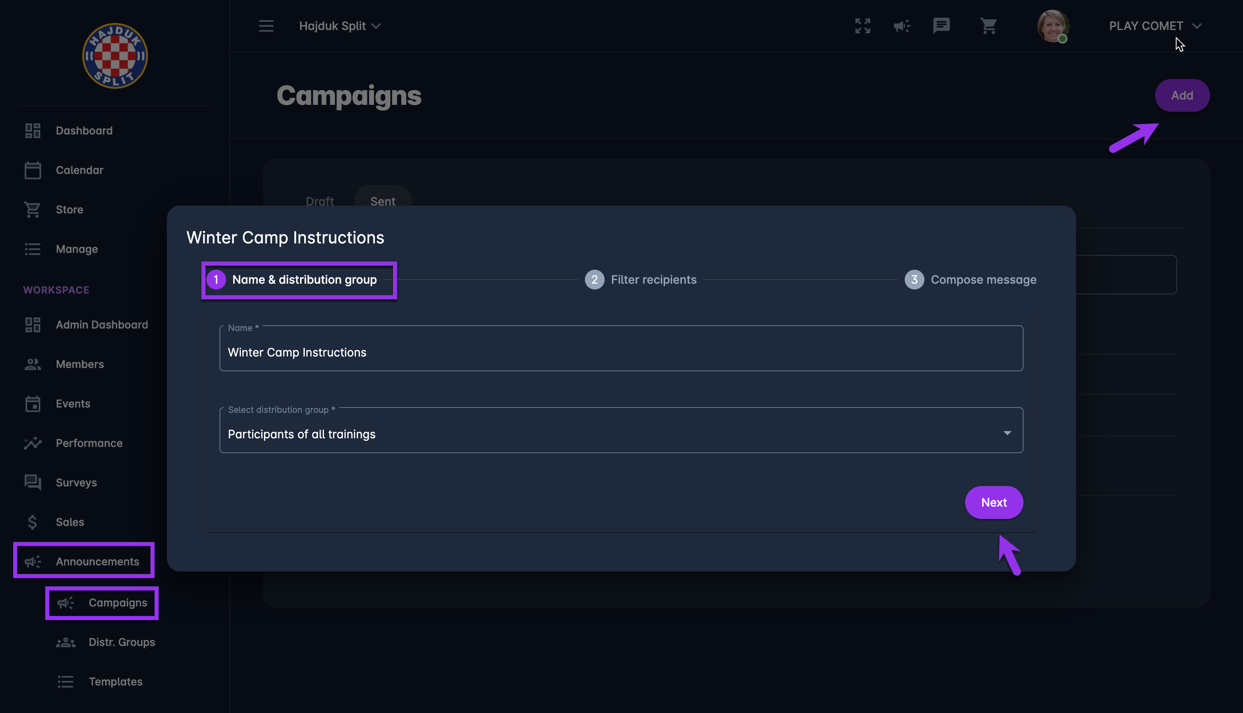
Task: Click the campaign Name input field
Action: click(x=621, y=352)
